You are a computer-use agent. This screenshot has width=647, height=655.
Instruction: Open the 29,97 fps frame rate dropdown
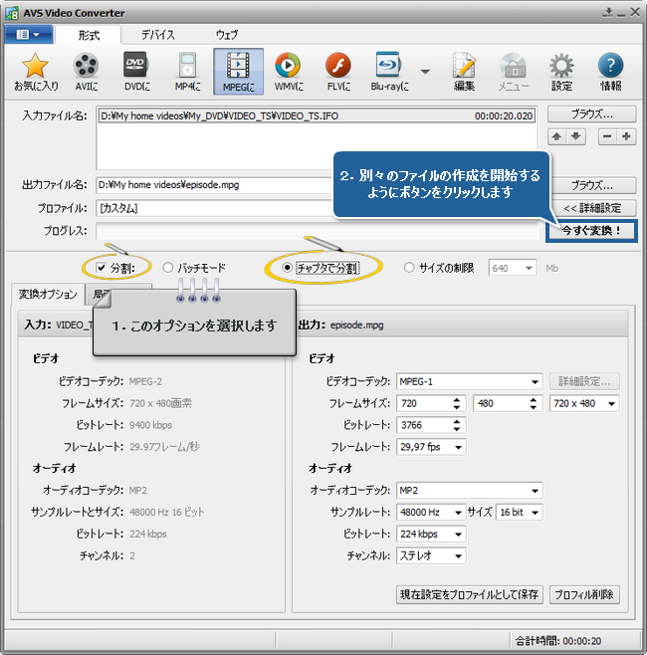(x=431, y=447)
